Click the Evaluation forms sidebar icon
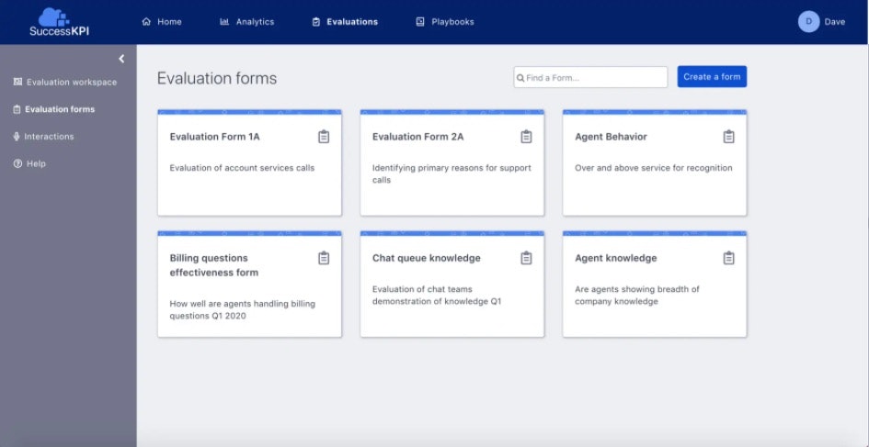The image size is (869, 447). [17, 109]
